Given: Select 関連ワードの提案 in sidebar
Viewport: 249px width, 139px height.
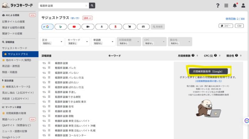Looking at the screenshot, I should coord(12,34).
